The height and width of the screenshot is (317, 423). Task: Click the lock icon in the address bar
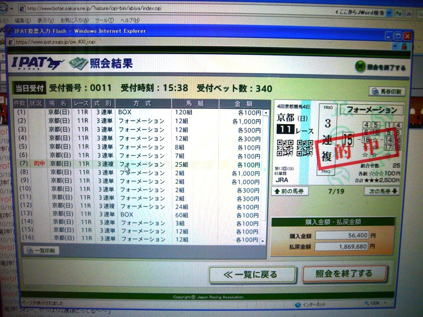tap(404, 46)
